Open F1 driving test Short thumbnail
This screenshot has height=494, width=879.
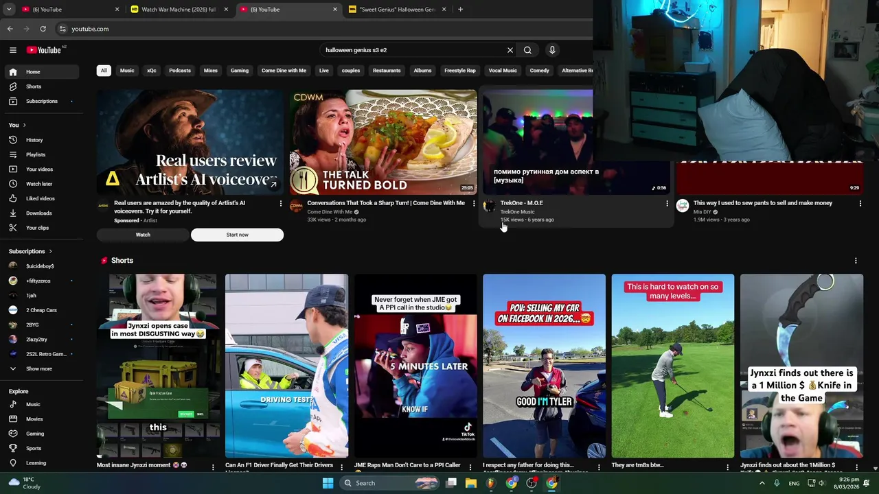click(x=286, y=366)
